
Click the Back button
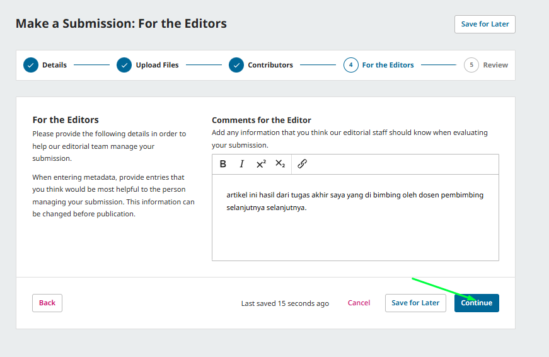tap(47, 303)
